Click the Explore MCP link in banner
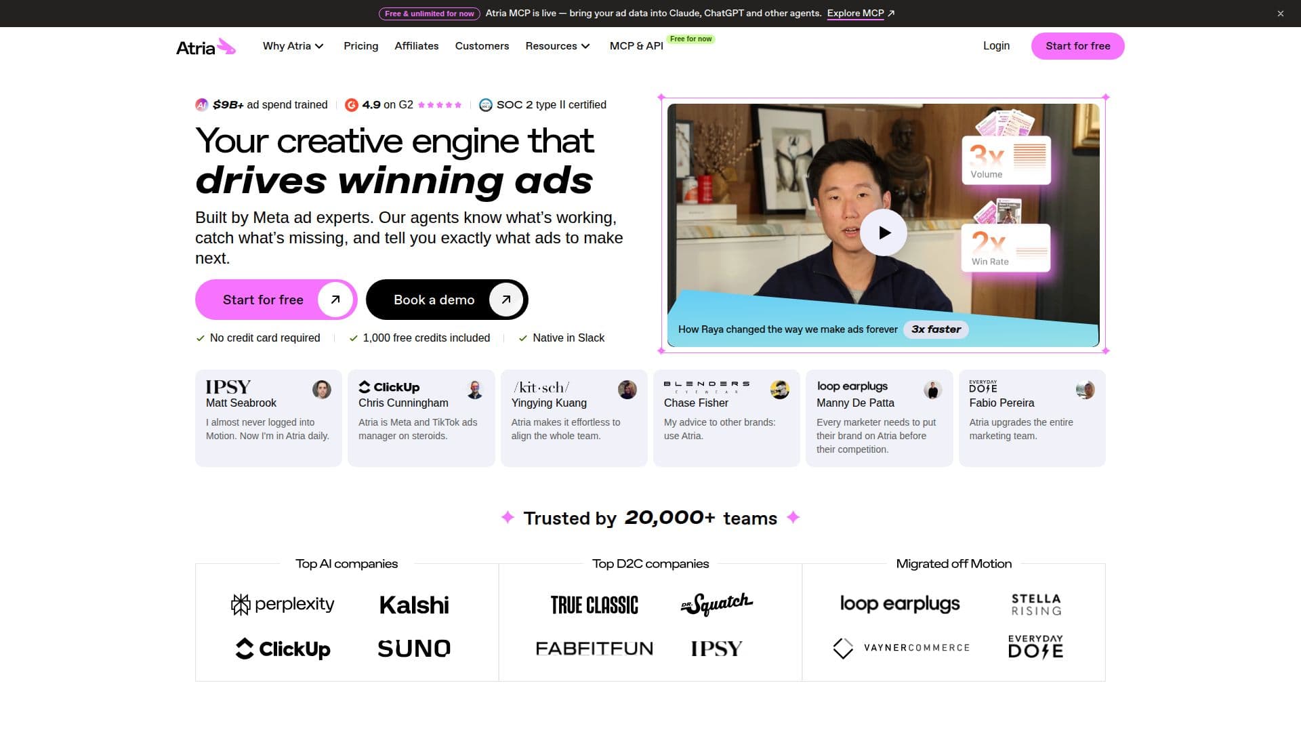 [x=861, y=14]
